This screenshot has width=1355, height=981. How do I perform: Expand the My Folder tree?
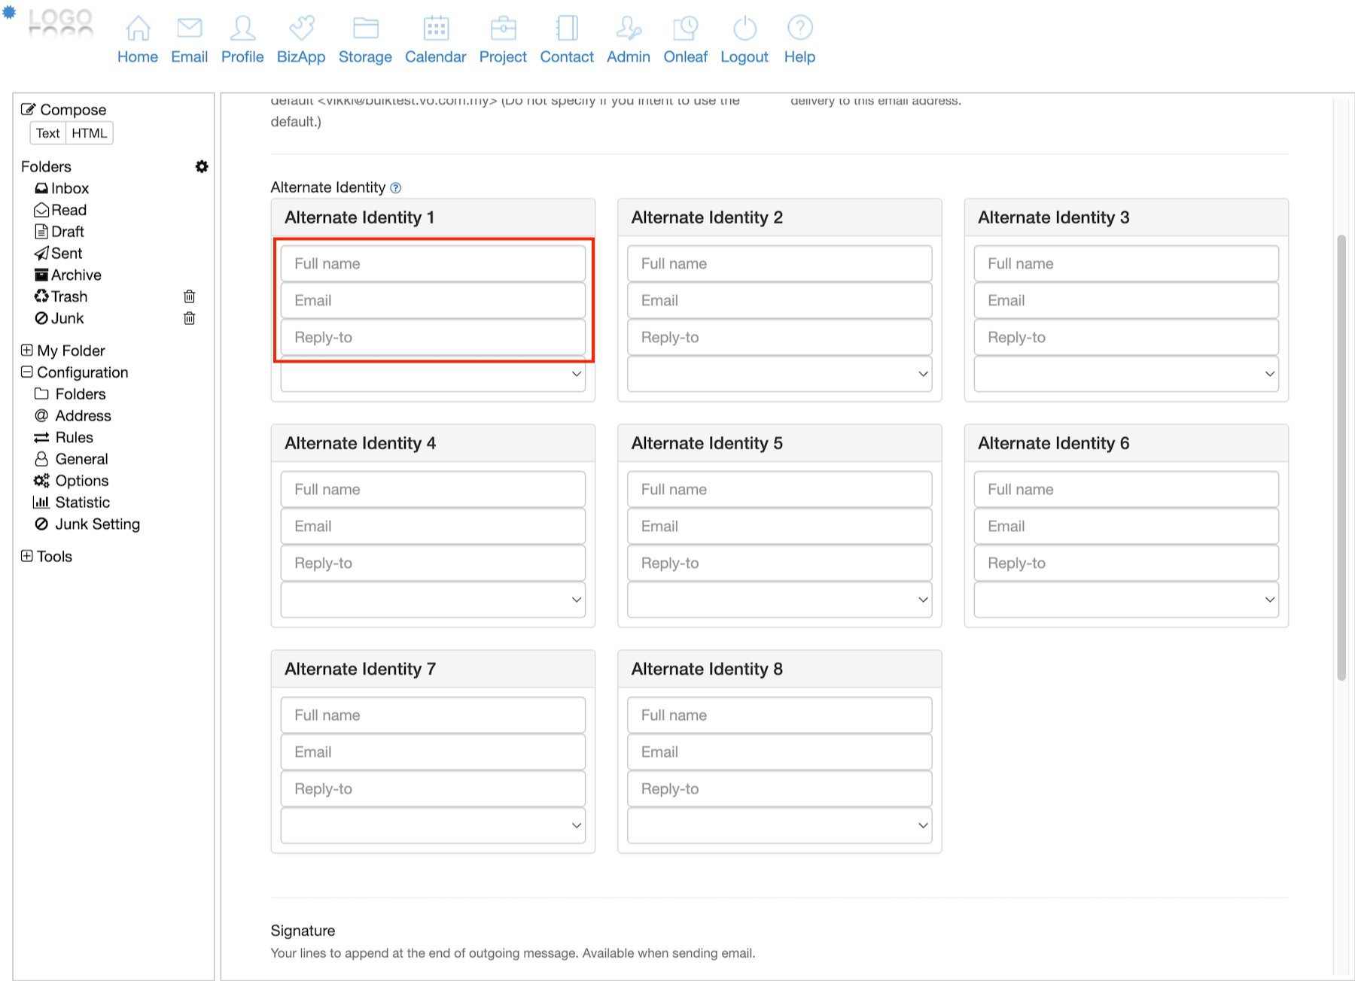pyautogui.click(x=27, y=351)
